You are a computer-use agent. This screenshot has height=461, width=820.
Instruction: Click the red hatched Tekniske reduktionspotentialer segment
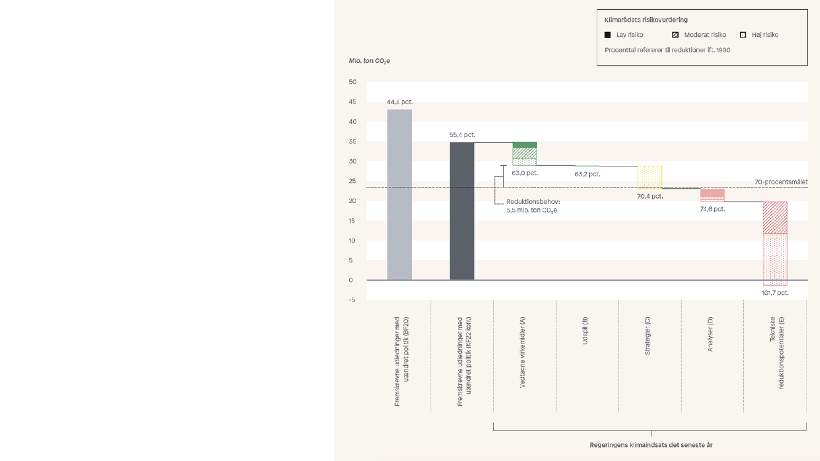[774, 218]
